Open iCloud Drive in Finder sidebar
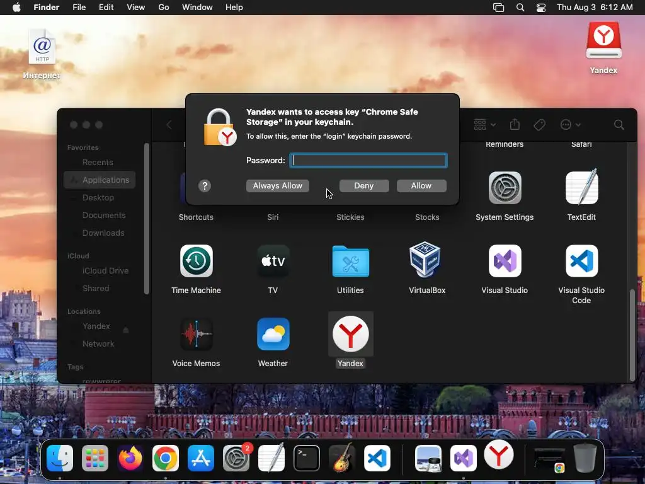Screen dimensions: 645x484 (x=105, y=271)
